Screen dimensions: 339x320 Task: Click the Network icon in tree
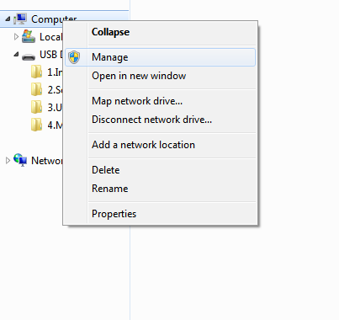(20, 160)
